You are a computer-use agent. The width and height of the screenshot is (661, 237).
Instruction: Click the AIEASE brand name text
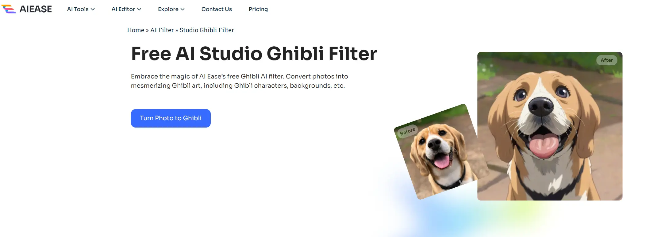(36, 9)
